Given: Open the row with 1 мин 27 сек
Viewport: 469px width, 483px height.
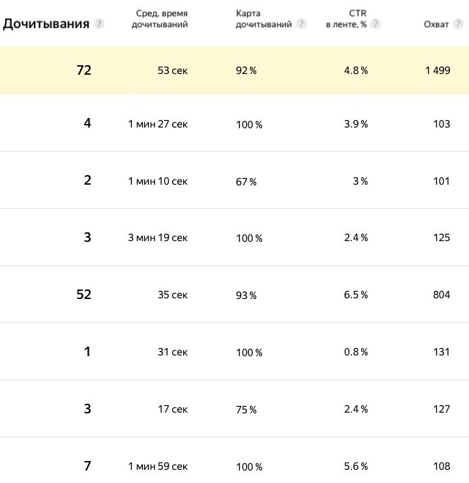Looking at the screenshot, I should point(234,123).
